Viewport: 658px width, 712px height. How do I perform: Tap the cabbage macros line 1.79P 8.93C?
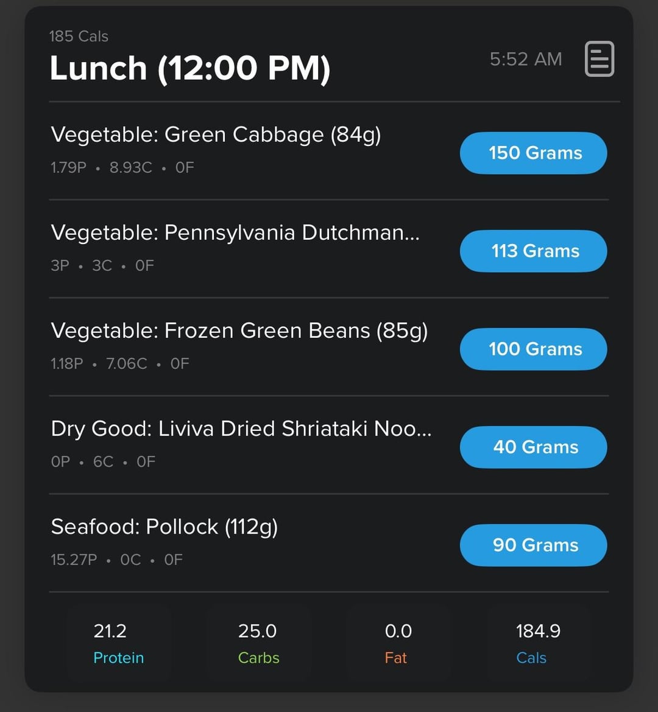(x=122, y=167)
